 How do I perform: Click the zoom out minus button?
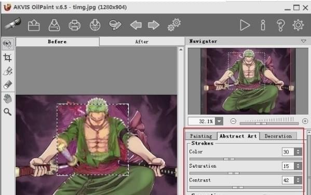tap(233, 121)
